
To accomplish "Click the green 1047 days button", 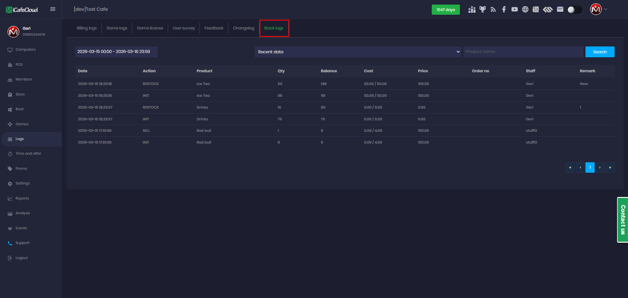I will [x=445, y=9].
